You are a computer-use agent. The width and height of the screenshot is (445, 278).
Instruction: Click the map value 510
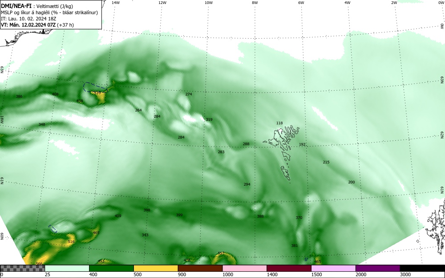click(97, 93)
